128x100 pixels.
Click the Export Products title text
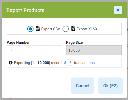(25, 10)
